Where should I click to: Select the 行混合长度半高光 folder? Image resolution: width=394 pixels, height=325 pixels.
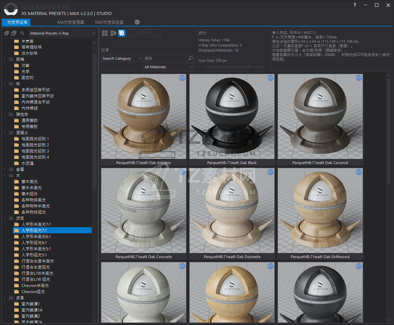(x=37, y=261)
